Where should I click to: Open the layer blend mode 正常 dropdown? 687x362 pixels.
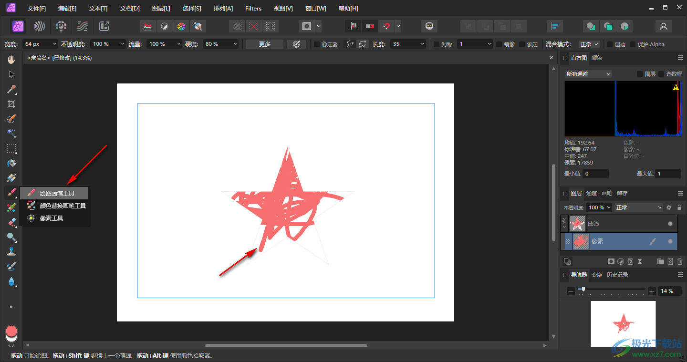[x=639, y=207]
